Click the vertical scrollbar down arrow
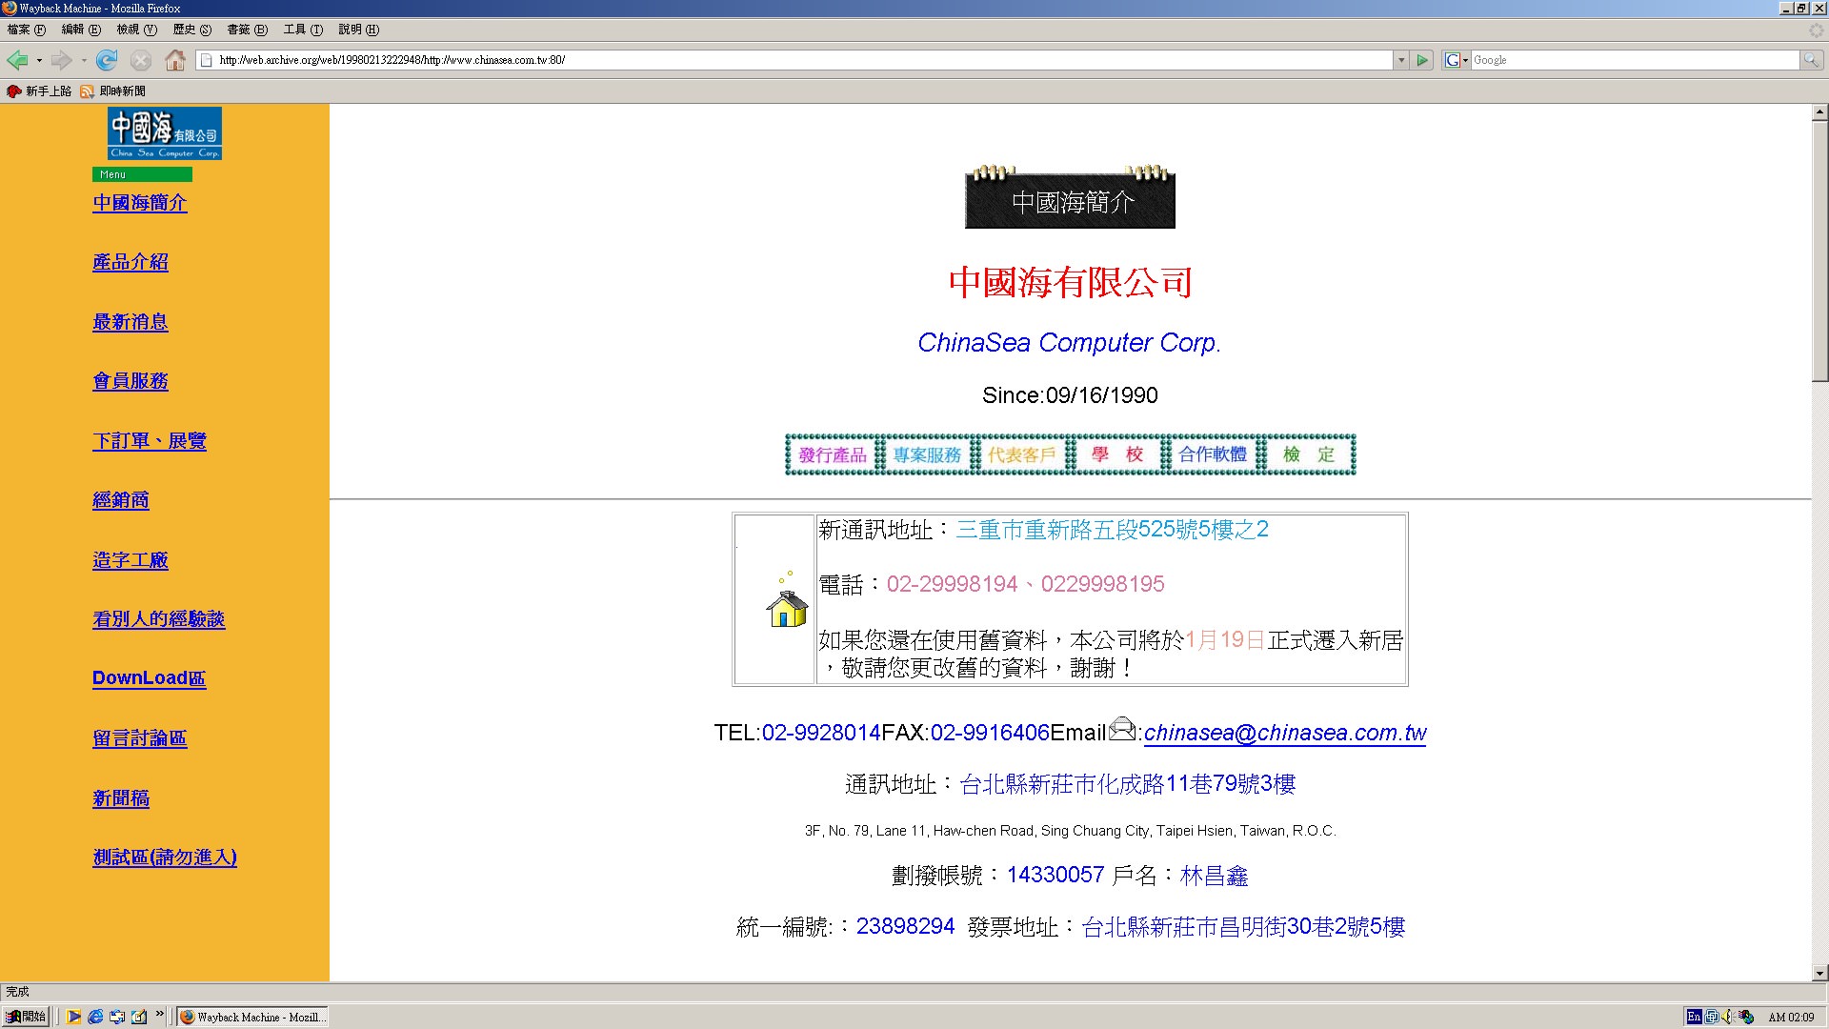 [1819, 973]
